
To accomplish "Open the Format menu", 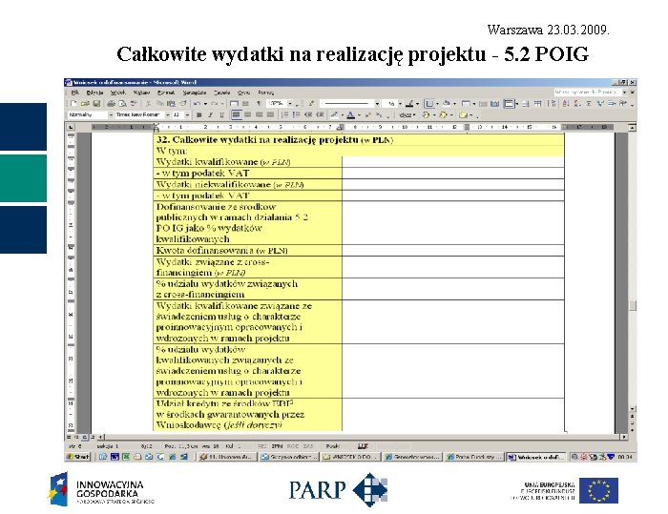I will point(166,92).
